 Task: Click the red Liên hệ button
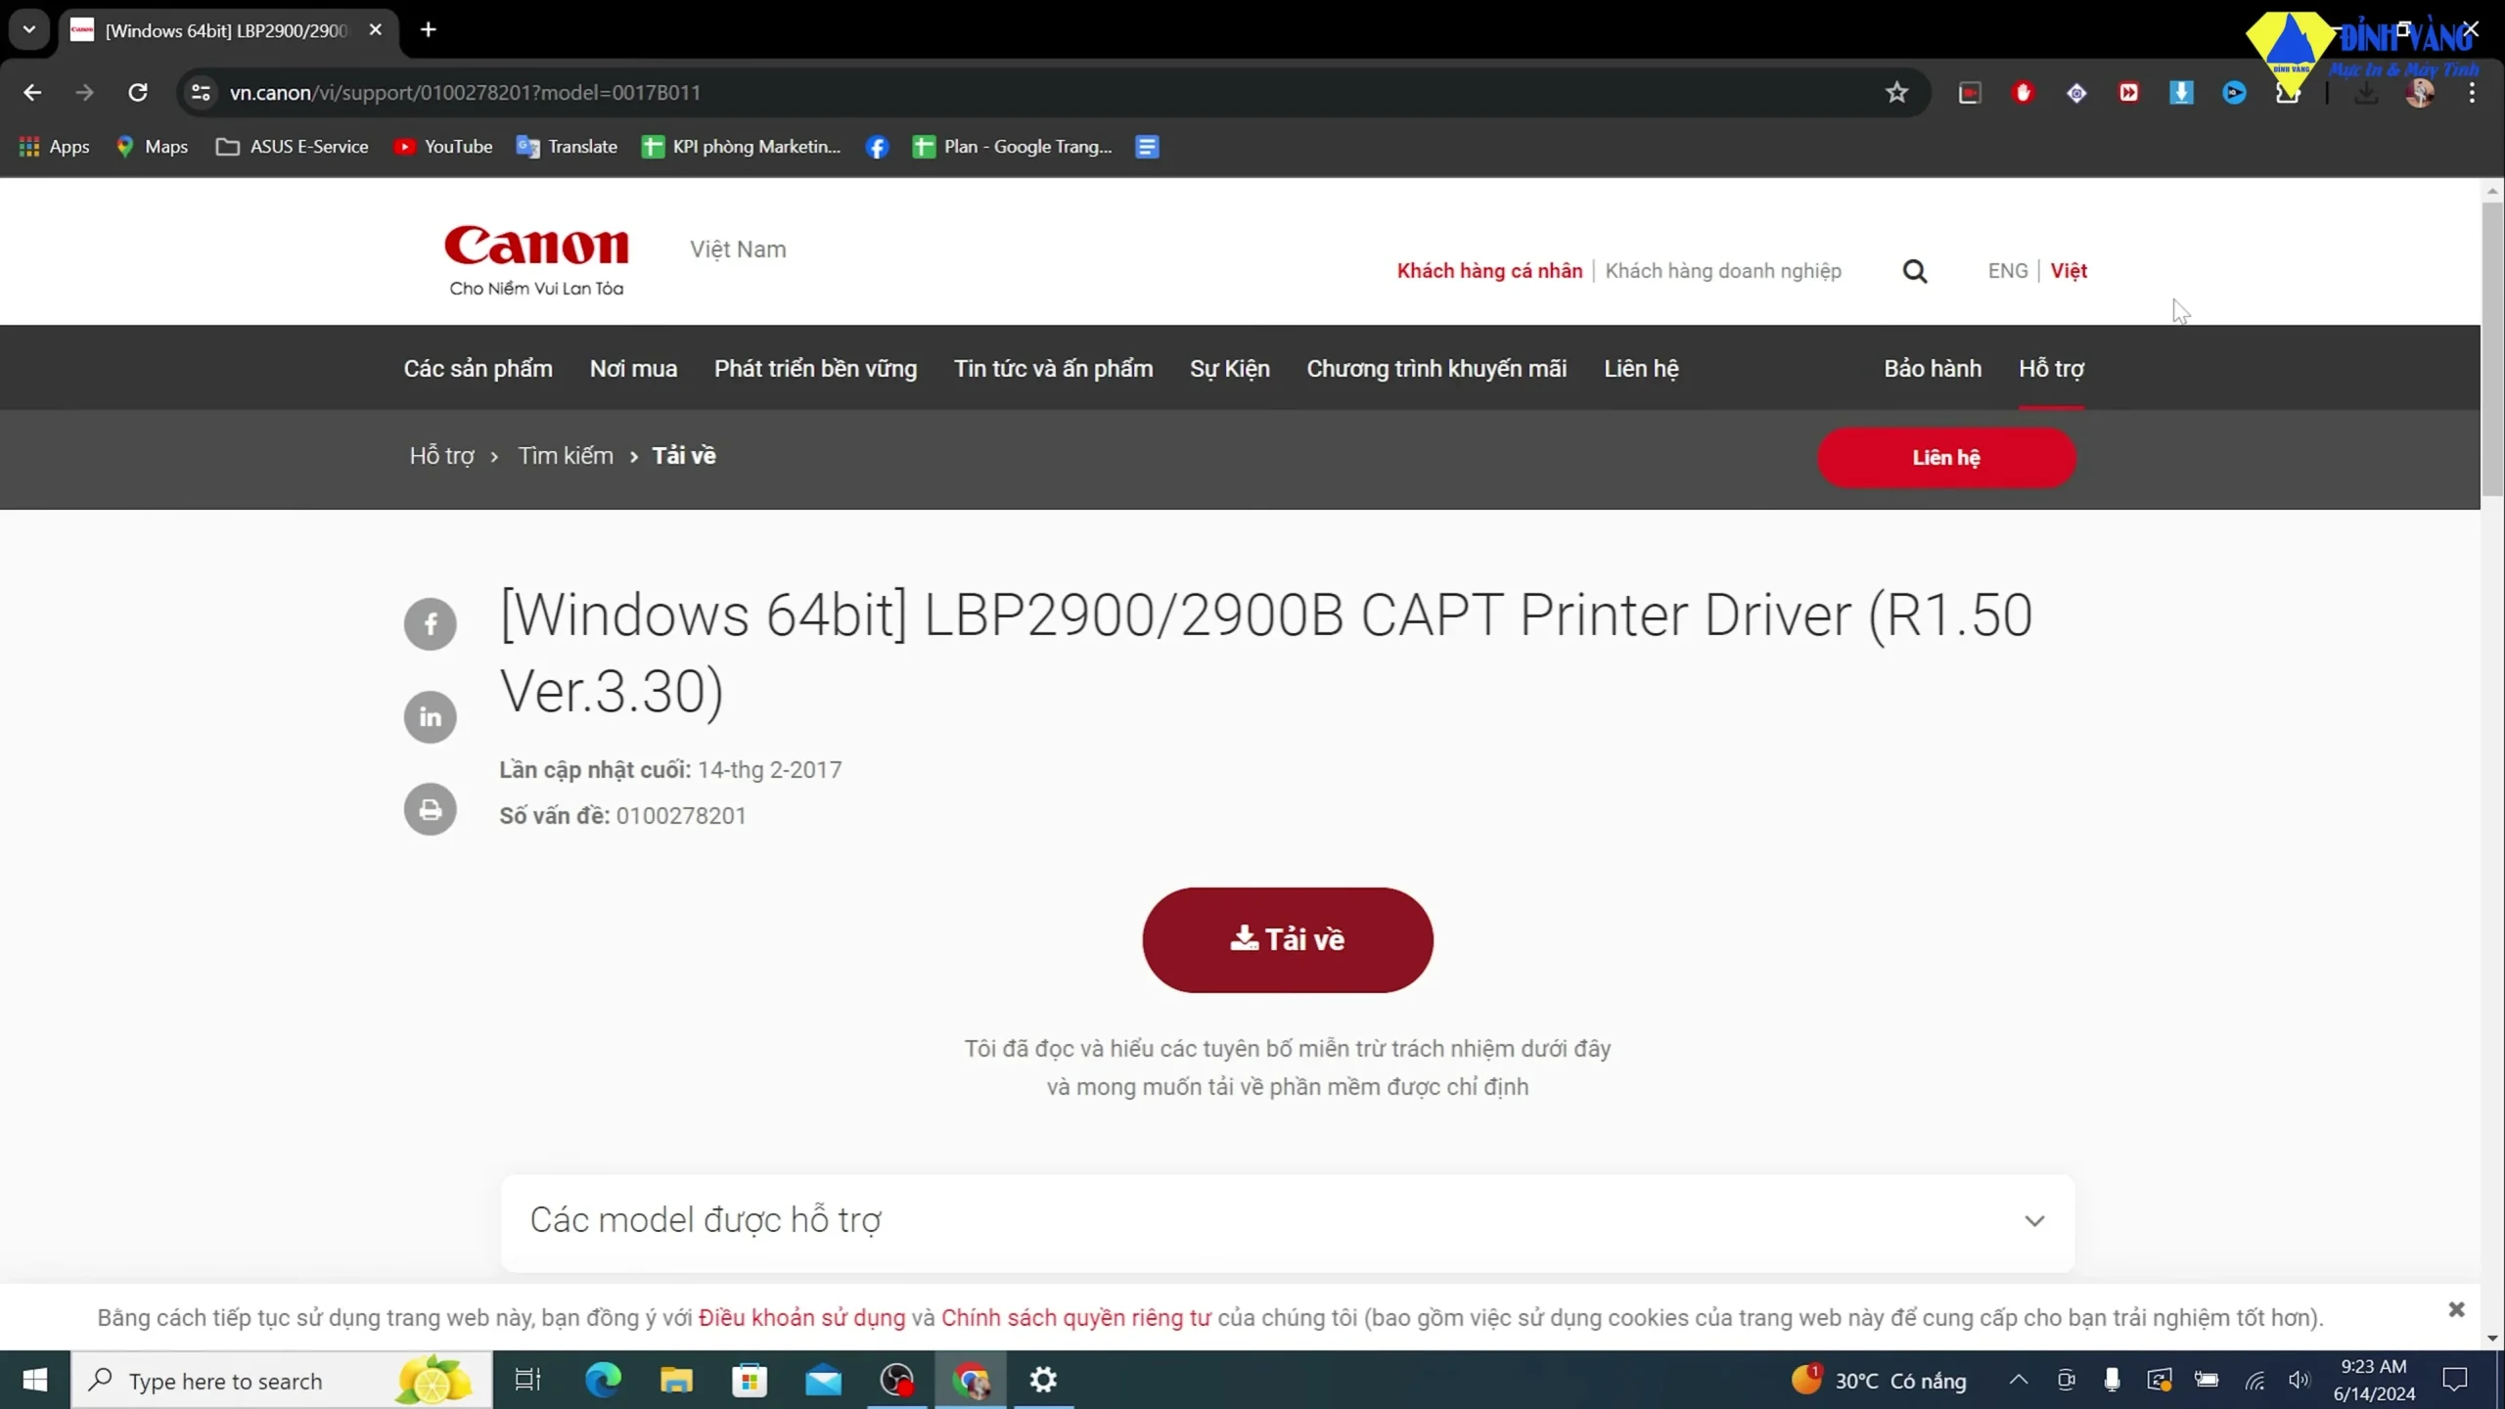point(1945,458)
